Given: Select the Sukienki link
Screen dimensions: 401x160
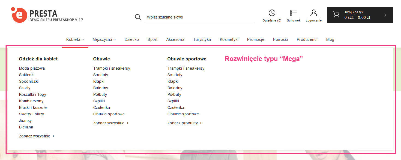Looking at the screenshot, I should coord(27,75).
